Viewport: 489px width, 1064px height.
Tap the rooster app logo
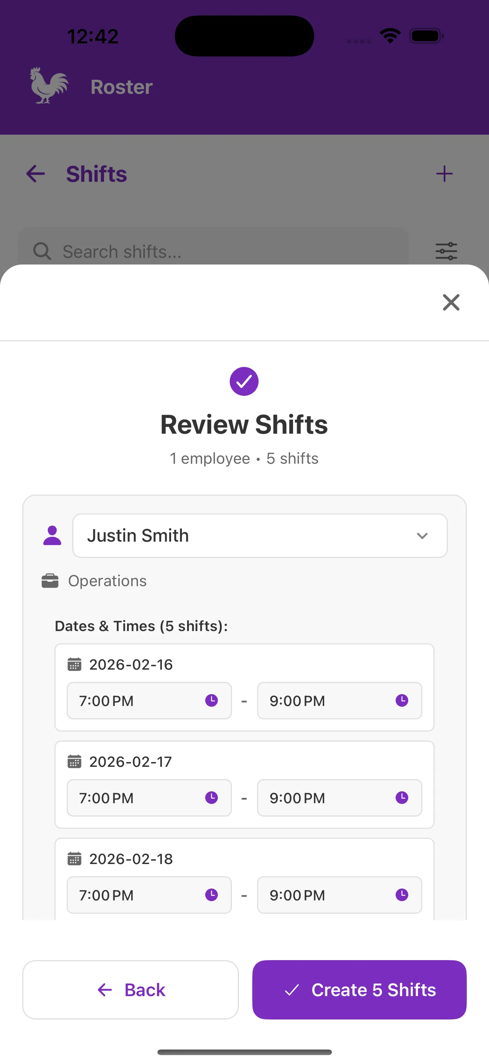[x=49, y=85]
